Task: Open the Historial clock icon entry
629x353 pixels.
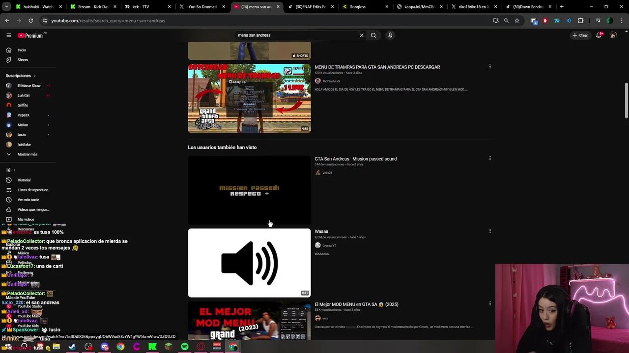Action: click(x=9, y=180)
